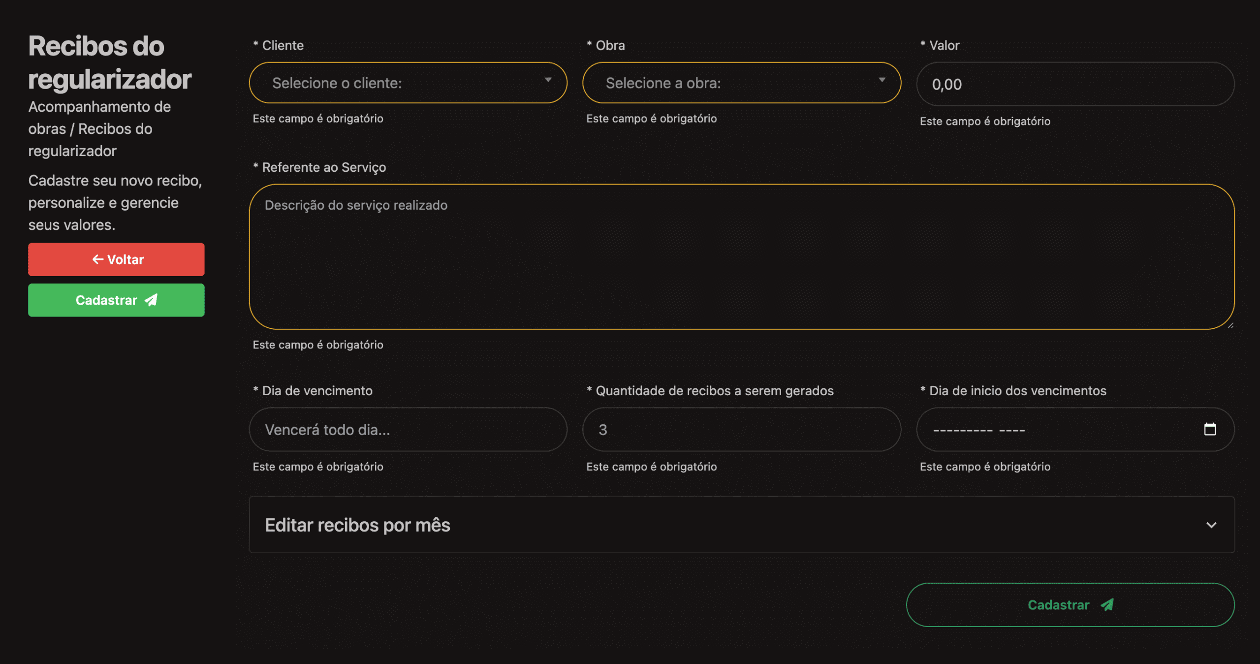Screen dimensions: 1260x664
Task: Expand the Editar recibos por mês section
Action: click(x=741, y=525)
